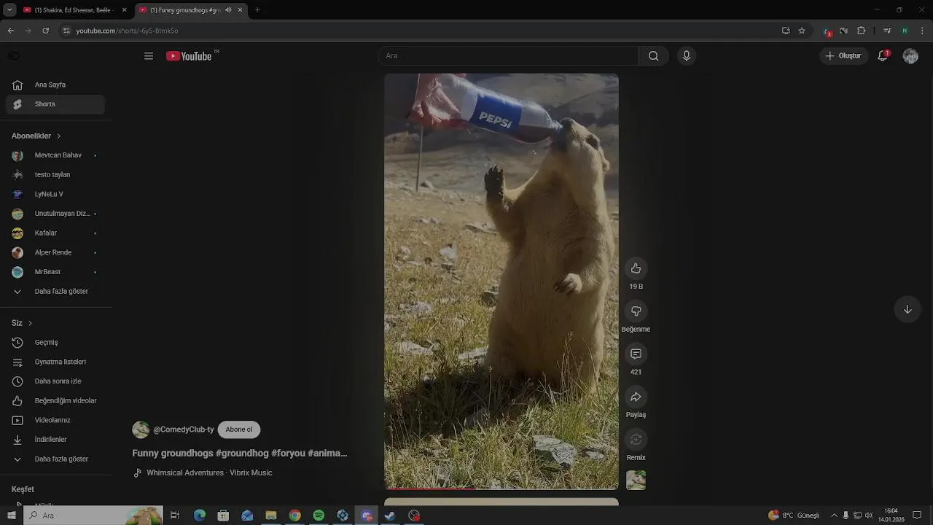
Task: Open Ana Sayfa in the sidebar
Action: 55,85
